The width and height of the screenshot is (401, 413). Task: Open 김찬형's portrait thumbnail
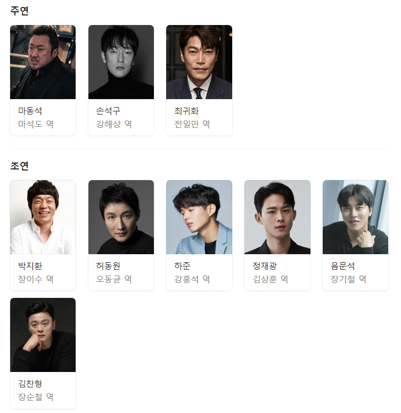click(43, 335)
